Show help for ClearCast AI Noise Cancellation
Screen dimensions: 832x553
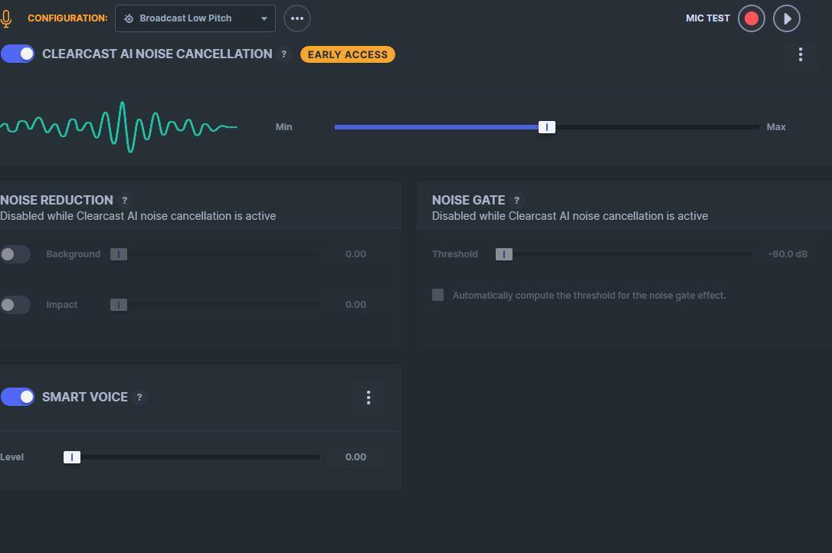[x=284, y=54]
